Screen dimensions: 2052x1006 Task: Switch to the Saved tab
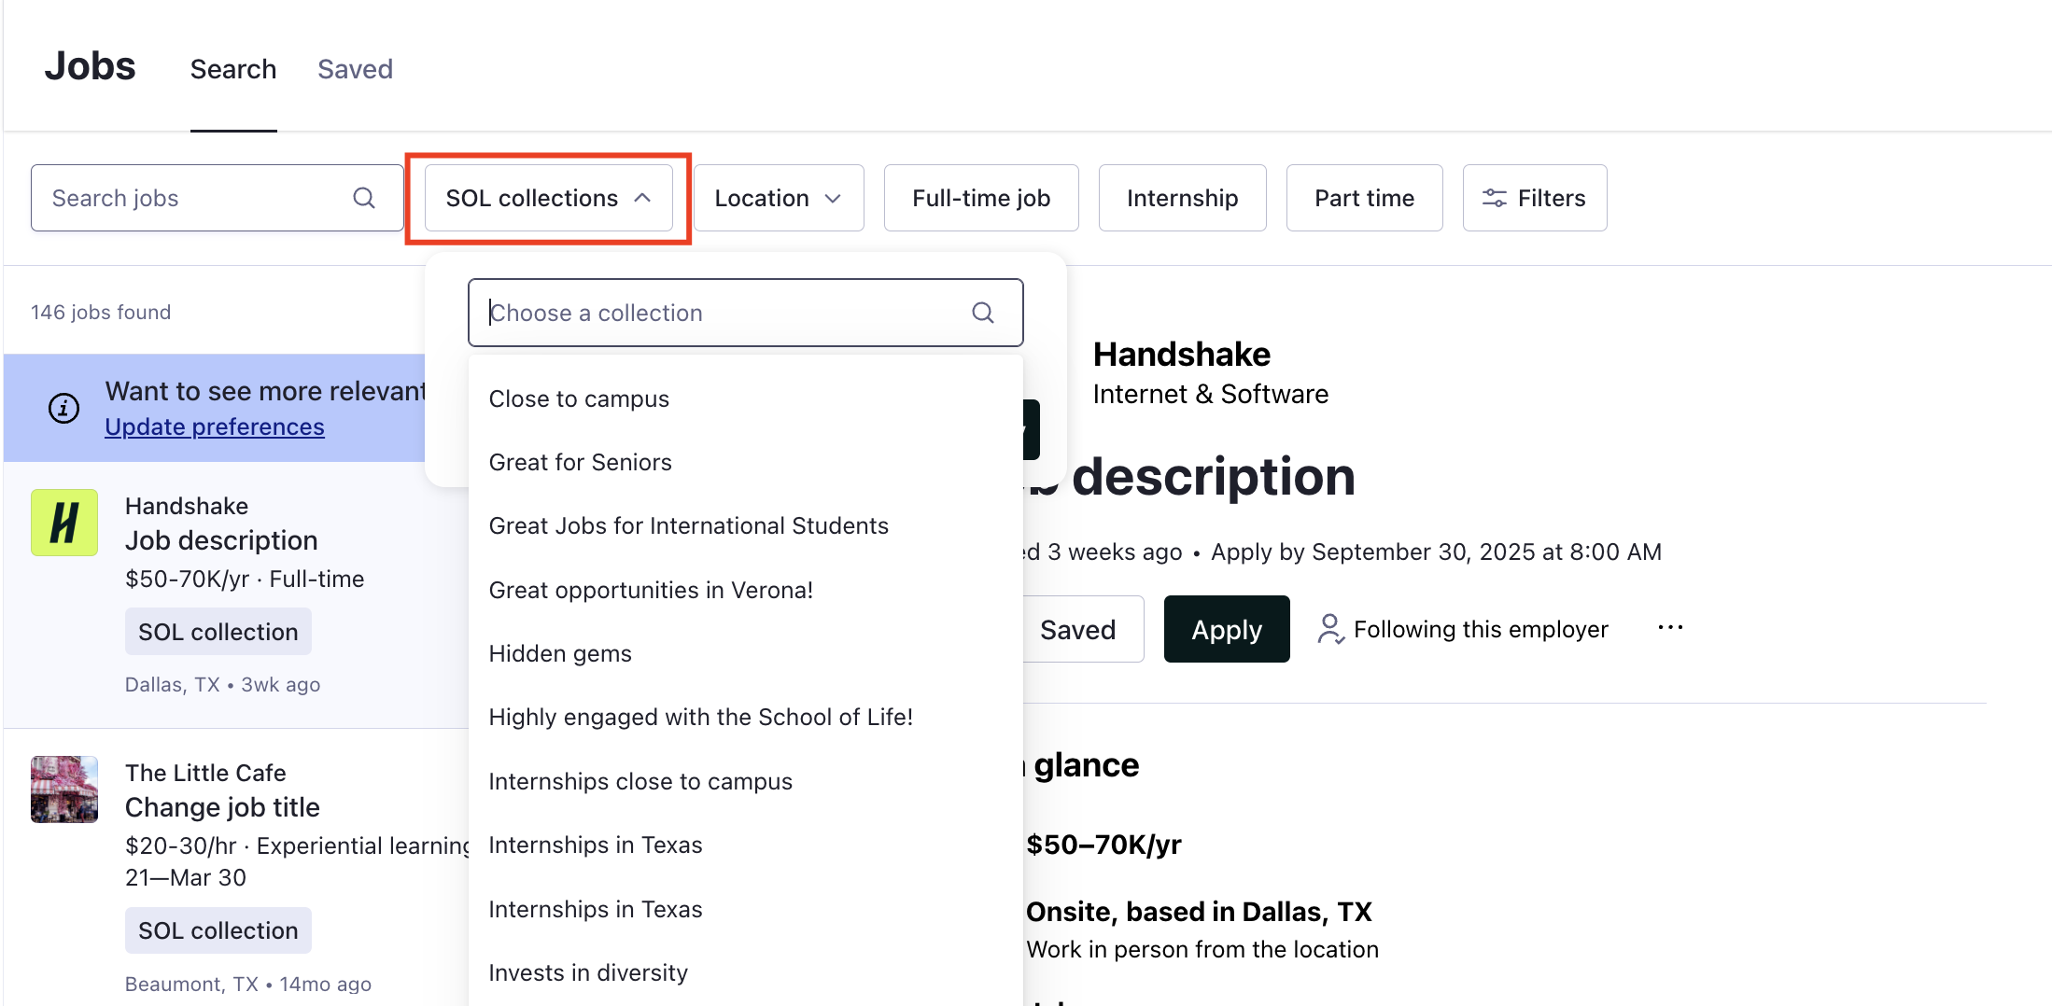coord(355,69)
